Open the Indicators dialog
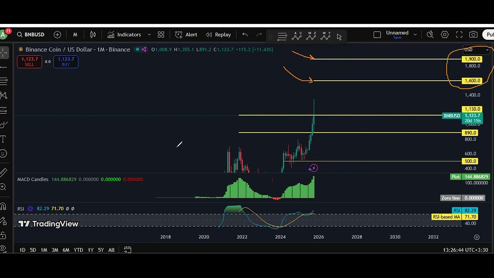The height and width of the screenshot is (278, 494). pyautogui.click(x=124, y=35)
